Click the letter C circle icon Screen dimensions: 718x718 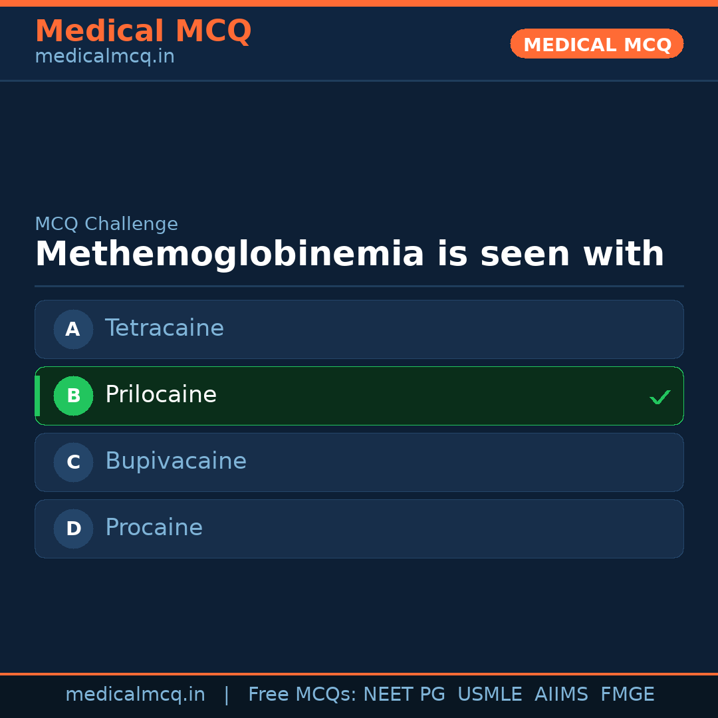tap(73, 462)
